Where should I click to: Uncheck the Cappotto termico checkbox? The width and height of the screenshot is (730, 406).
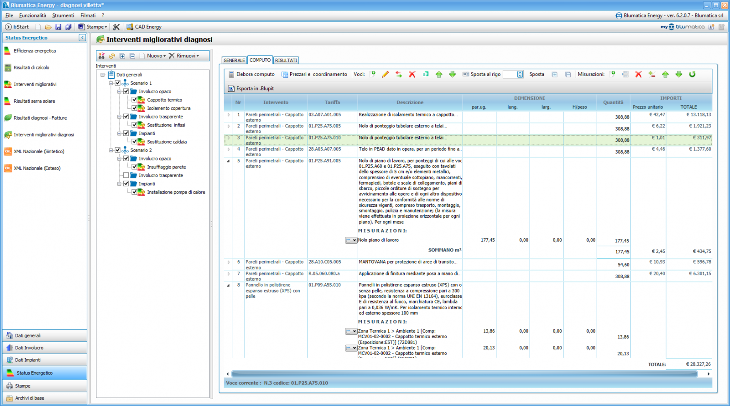click(x=135, y=100)
